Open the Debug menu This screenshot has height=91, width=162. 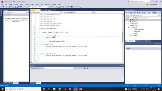point(27,4)
